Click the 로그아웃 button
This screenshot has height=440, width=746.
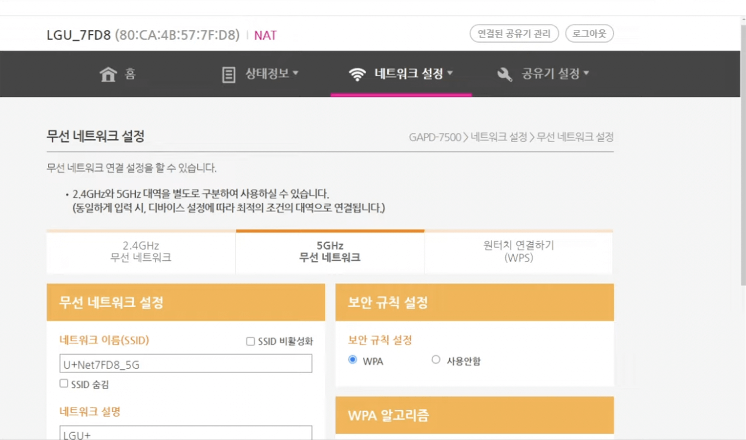[589, 34]
